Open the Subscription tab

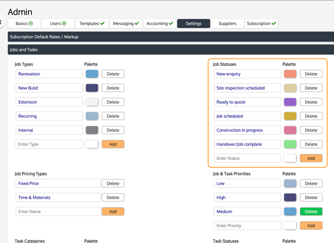tap(262, 23)
